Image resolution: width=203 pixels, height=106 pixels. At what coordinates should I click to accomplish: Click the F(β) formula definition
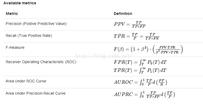148,50
